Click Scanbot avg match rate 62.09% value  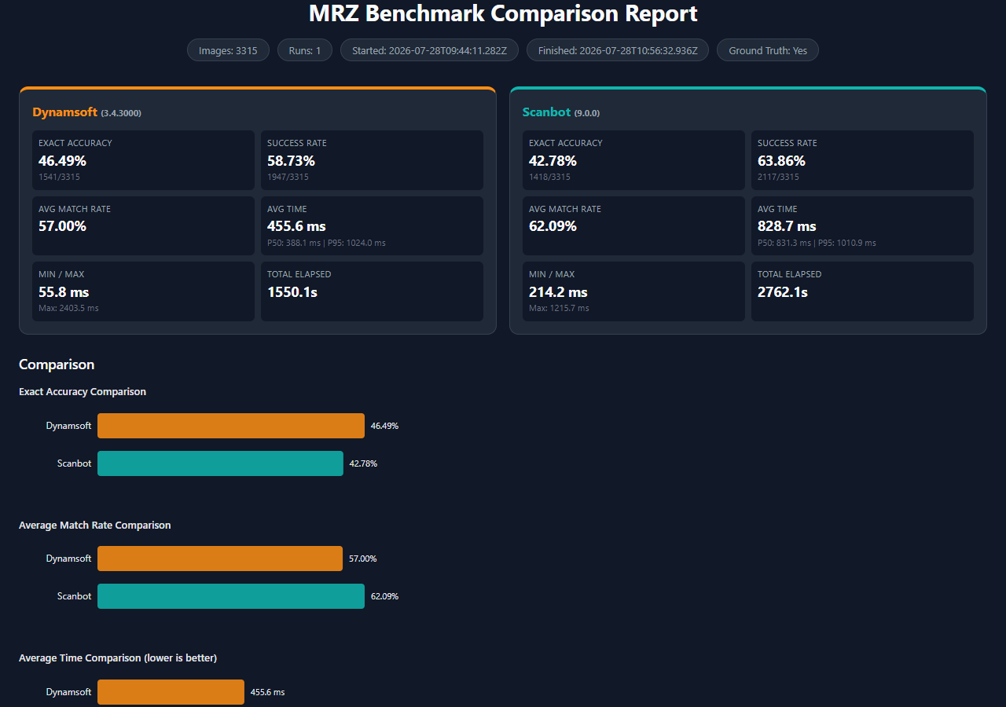pyautogui.click(x=553, y=226)
